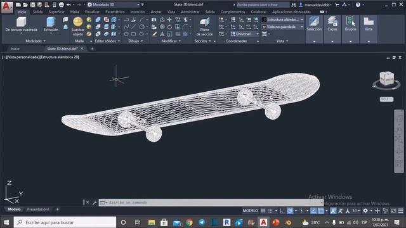Click the SCU button below ViewCube
Screen dimensions: 406x228
(x=386, y=99)
